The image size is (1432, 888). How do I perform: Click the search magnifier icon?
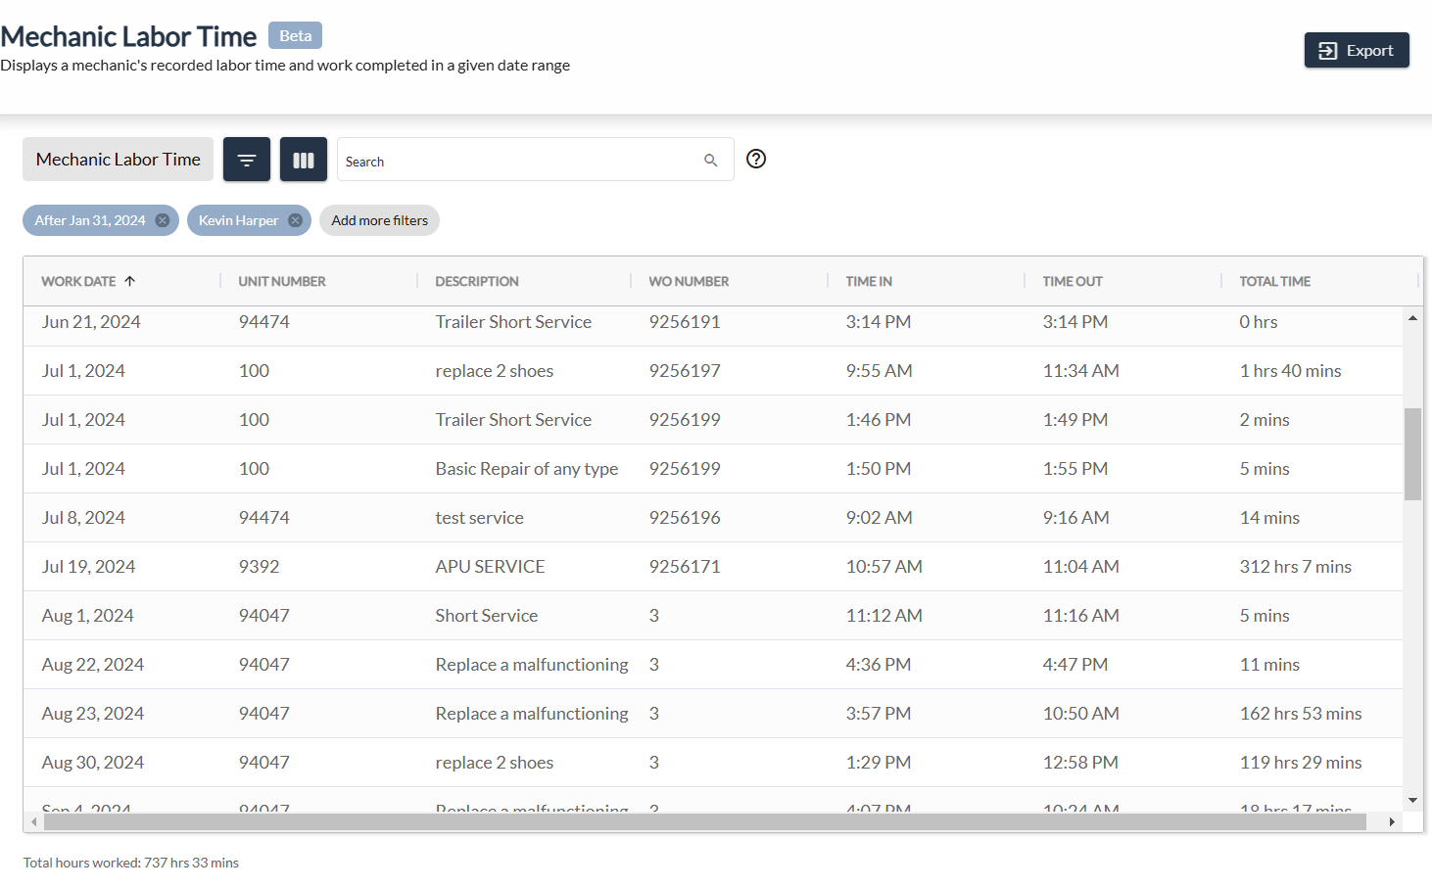[710, 160]
